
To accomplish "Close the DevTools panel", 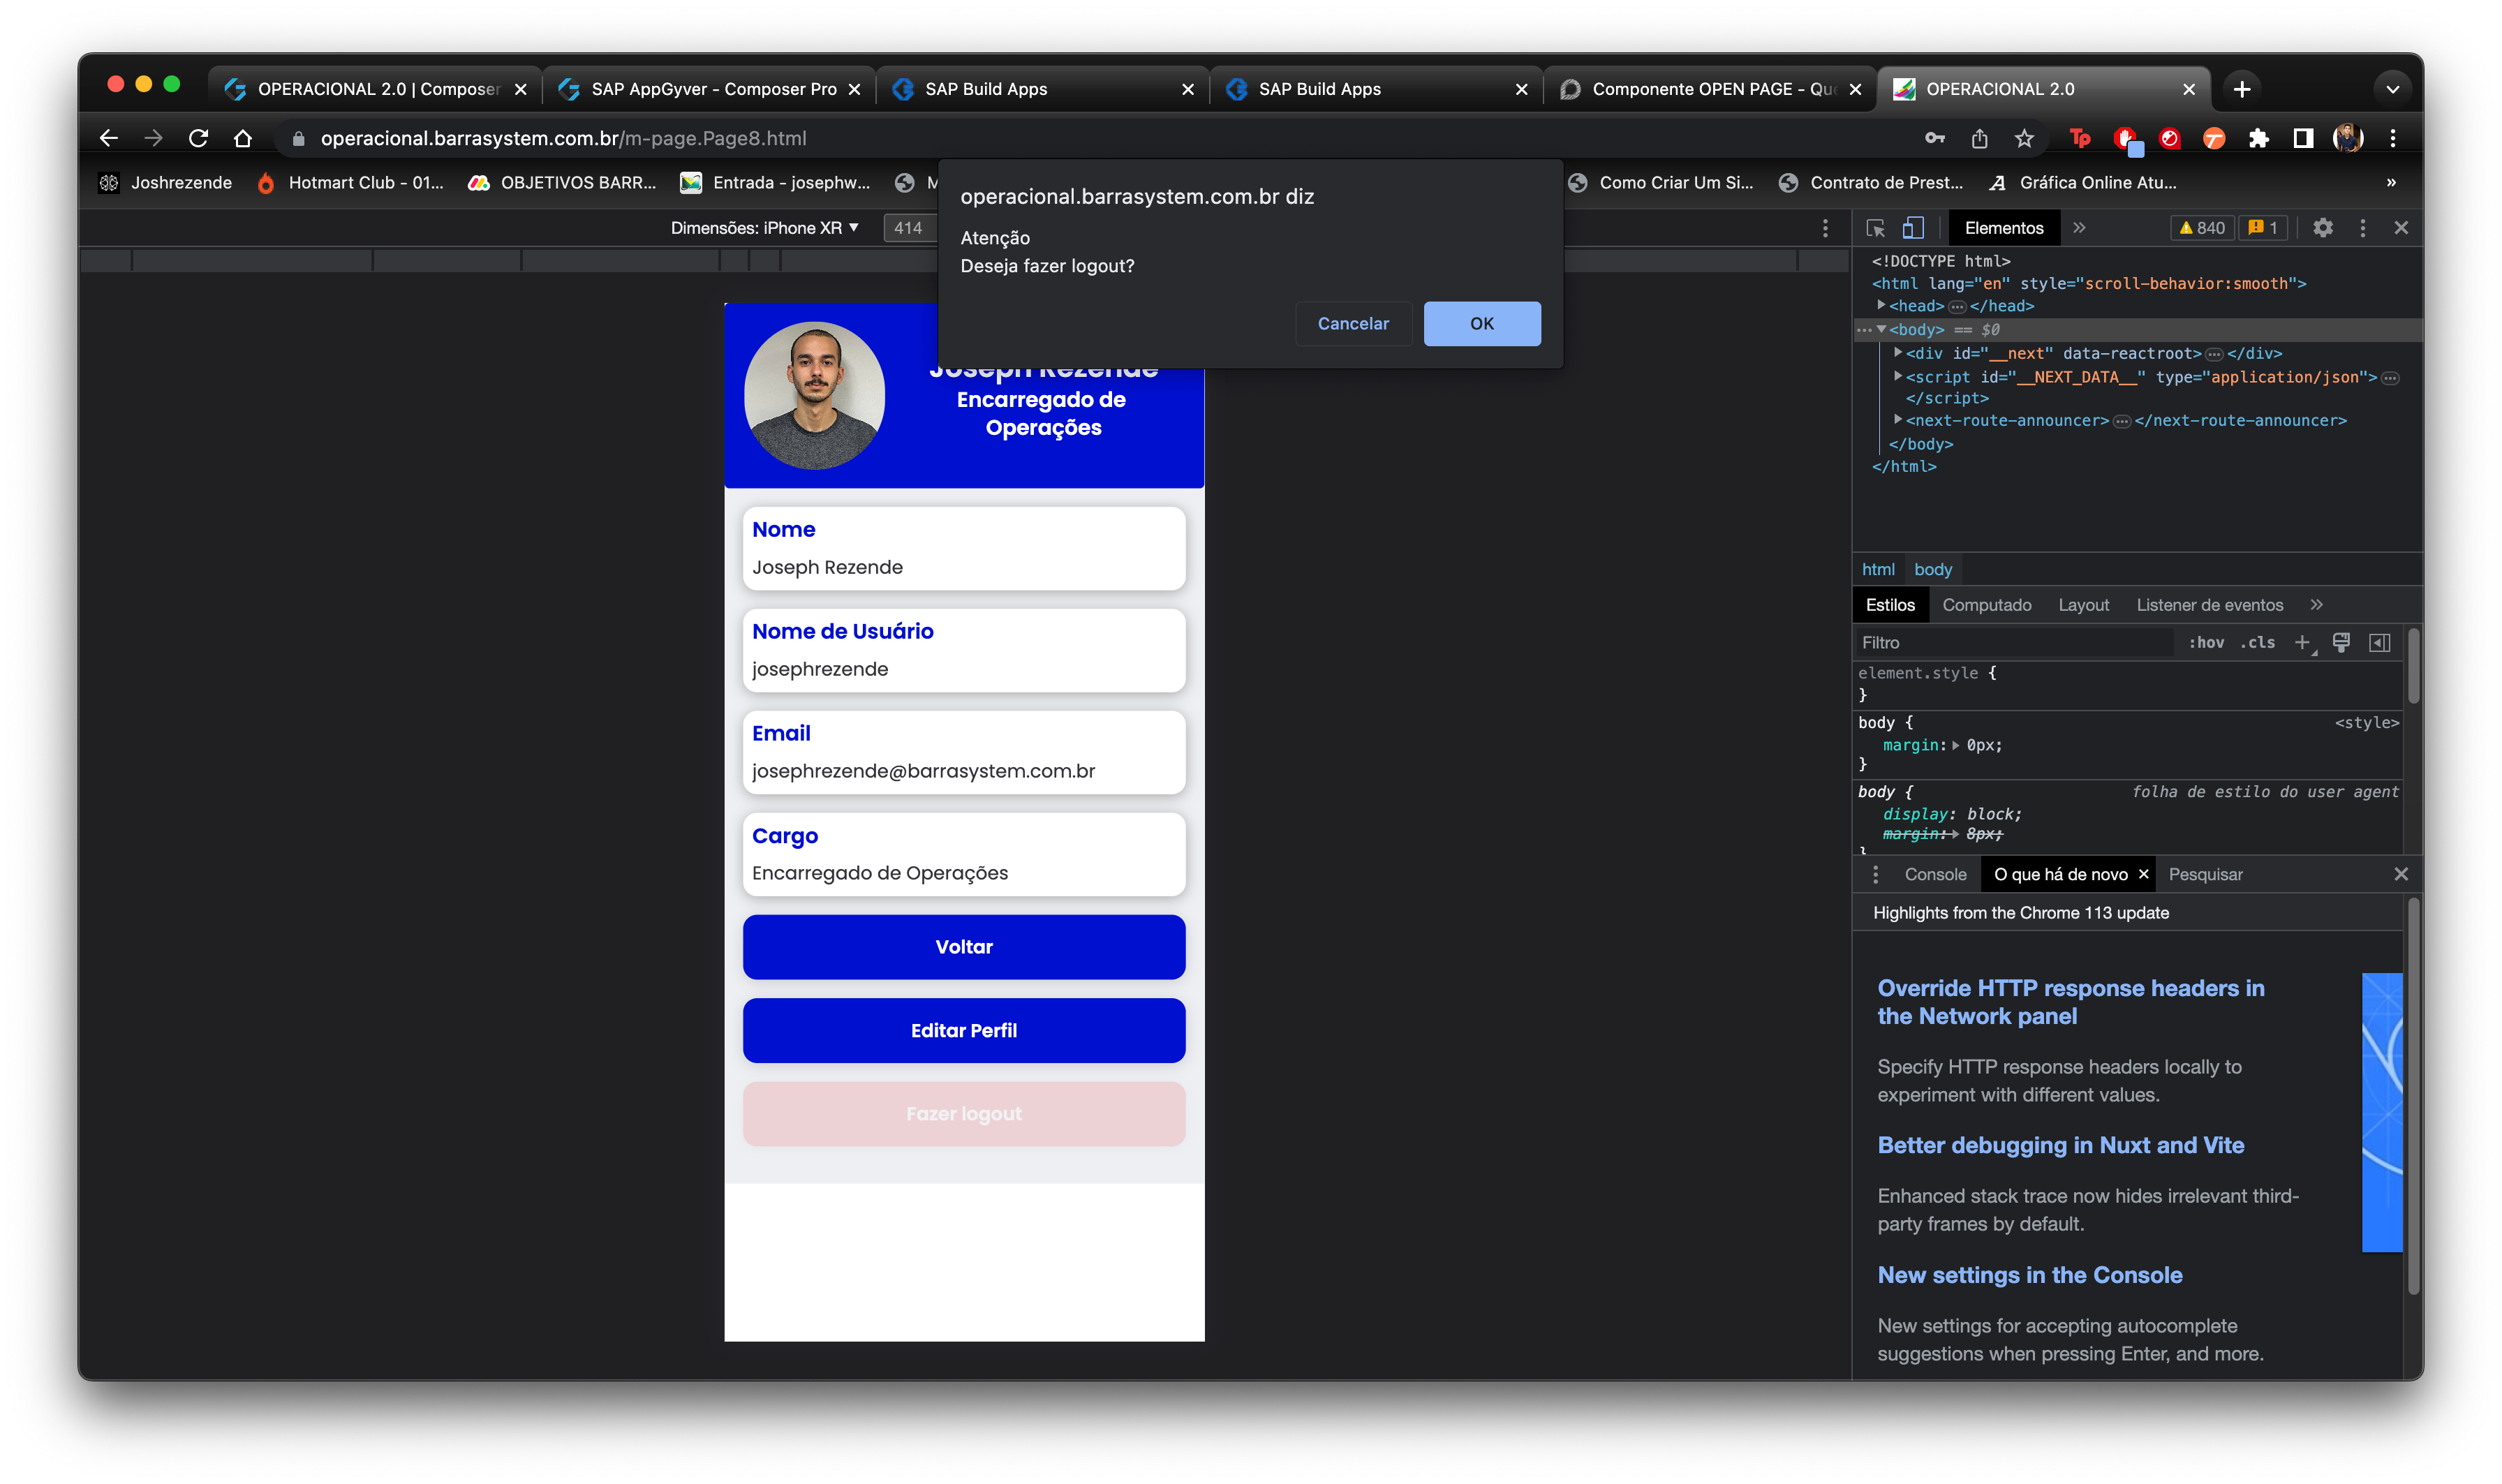I will (2400, 228).
